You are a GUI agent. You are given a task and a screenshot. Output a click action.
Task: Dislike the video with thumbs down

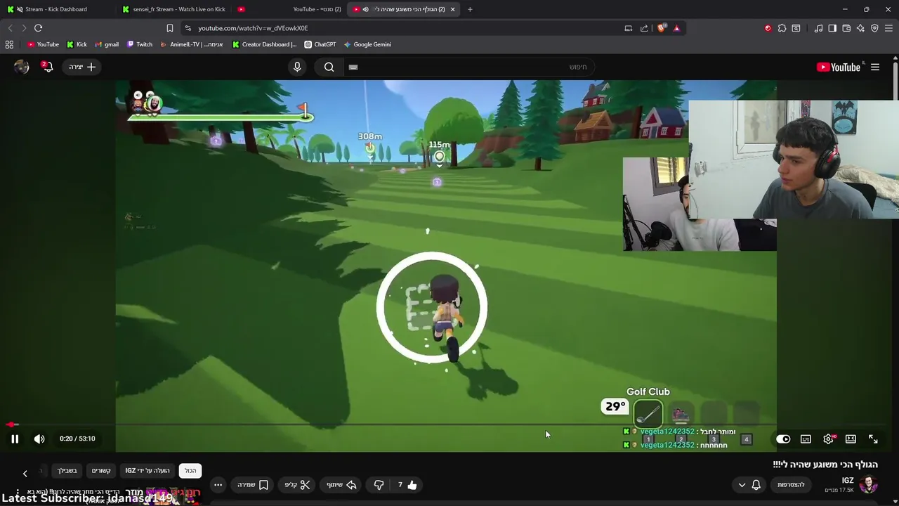[x=379, y=485]
